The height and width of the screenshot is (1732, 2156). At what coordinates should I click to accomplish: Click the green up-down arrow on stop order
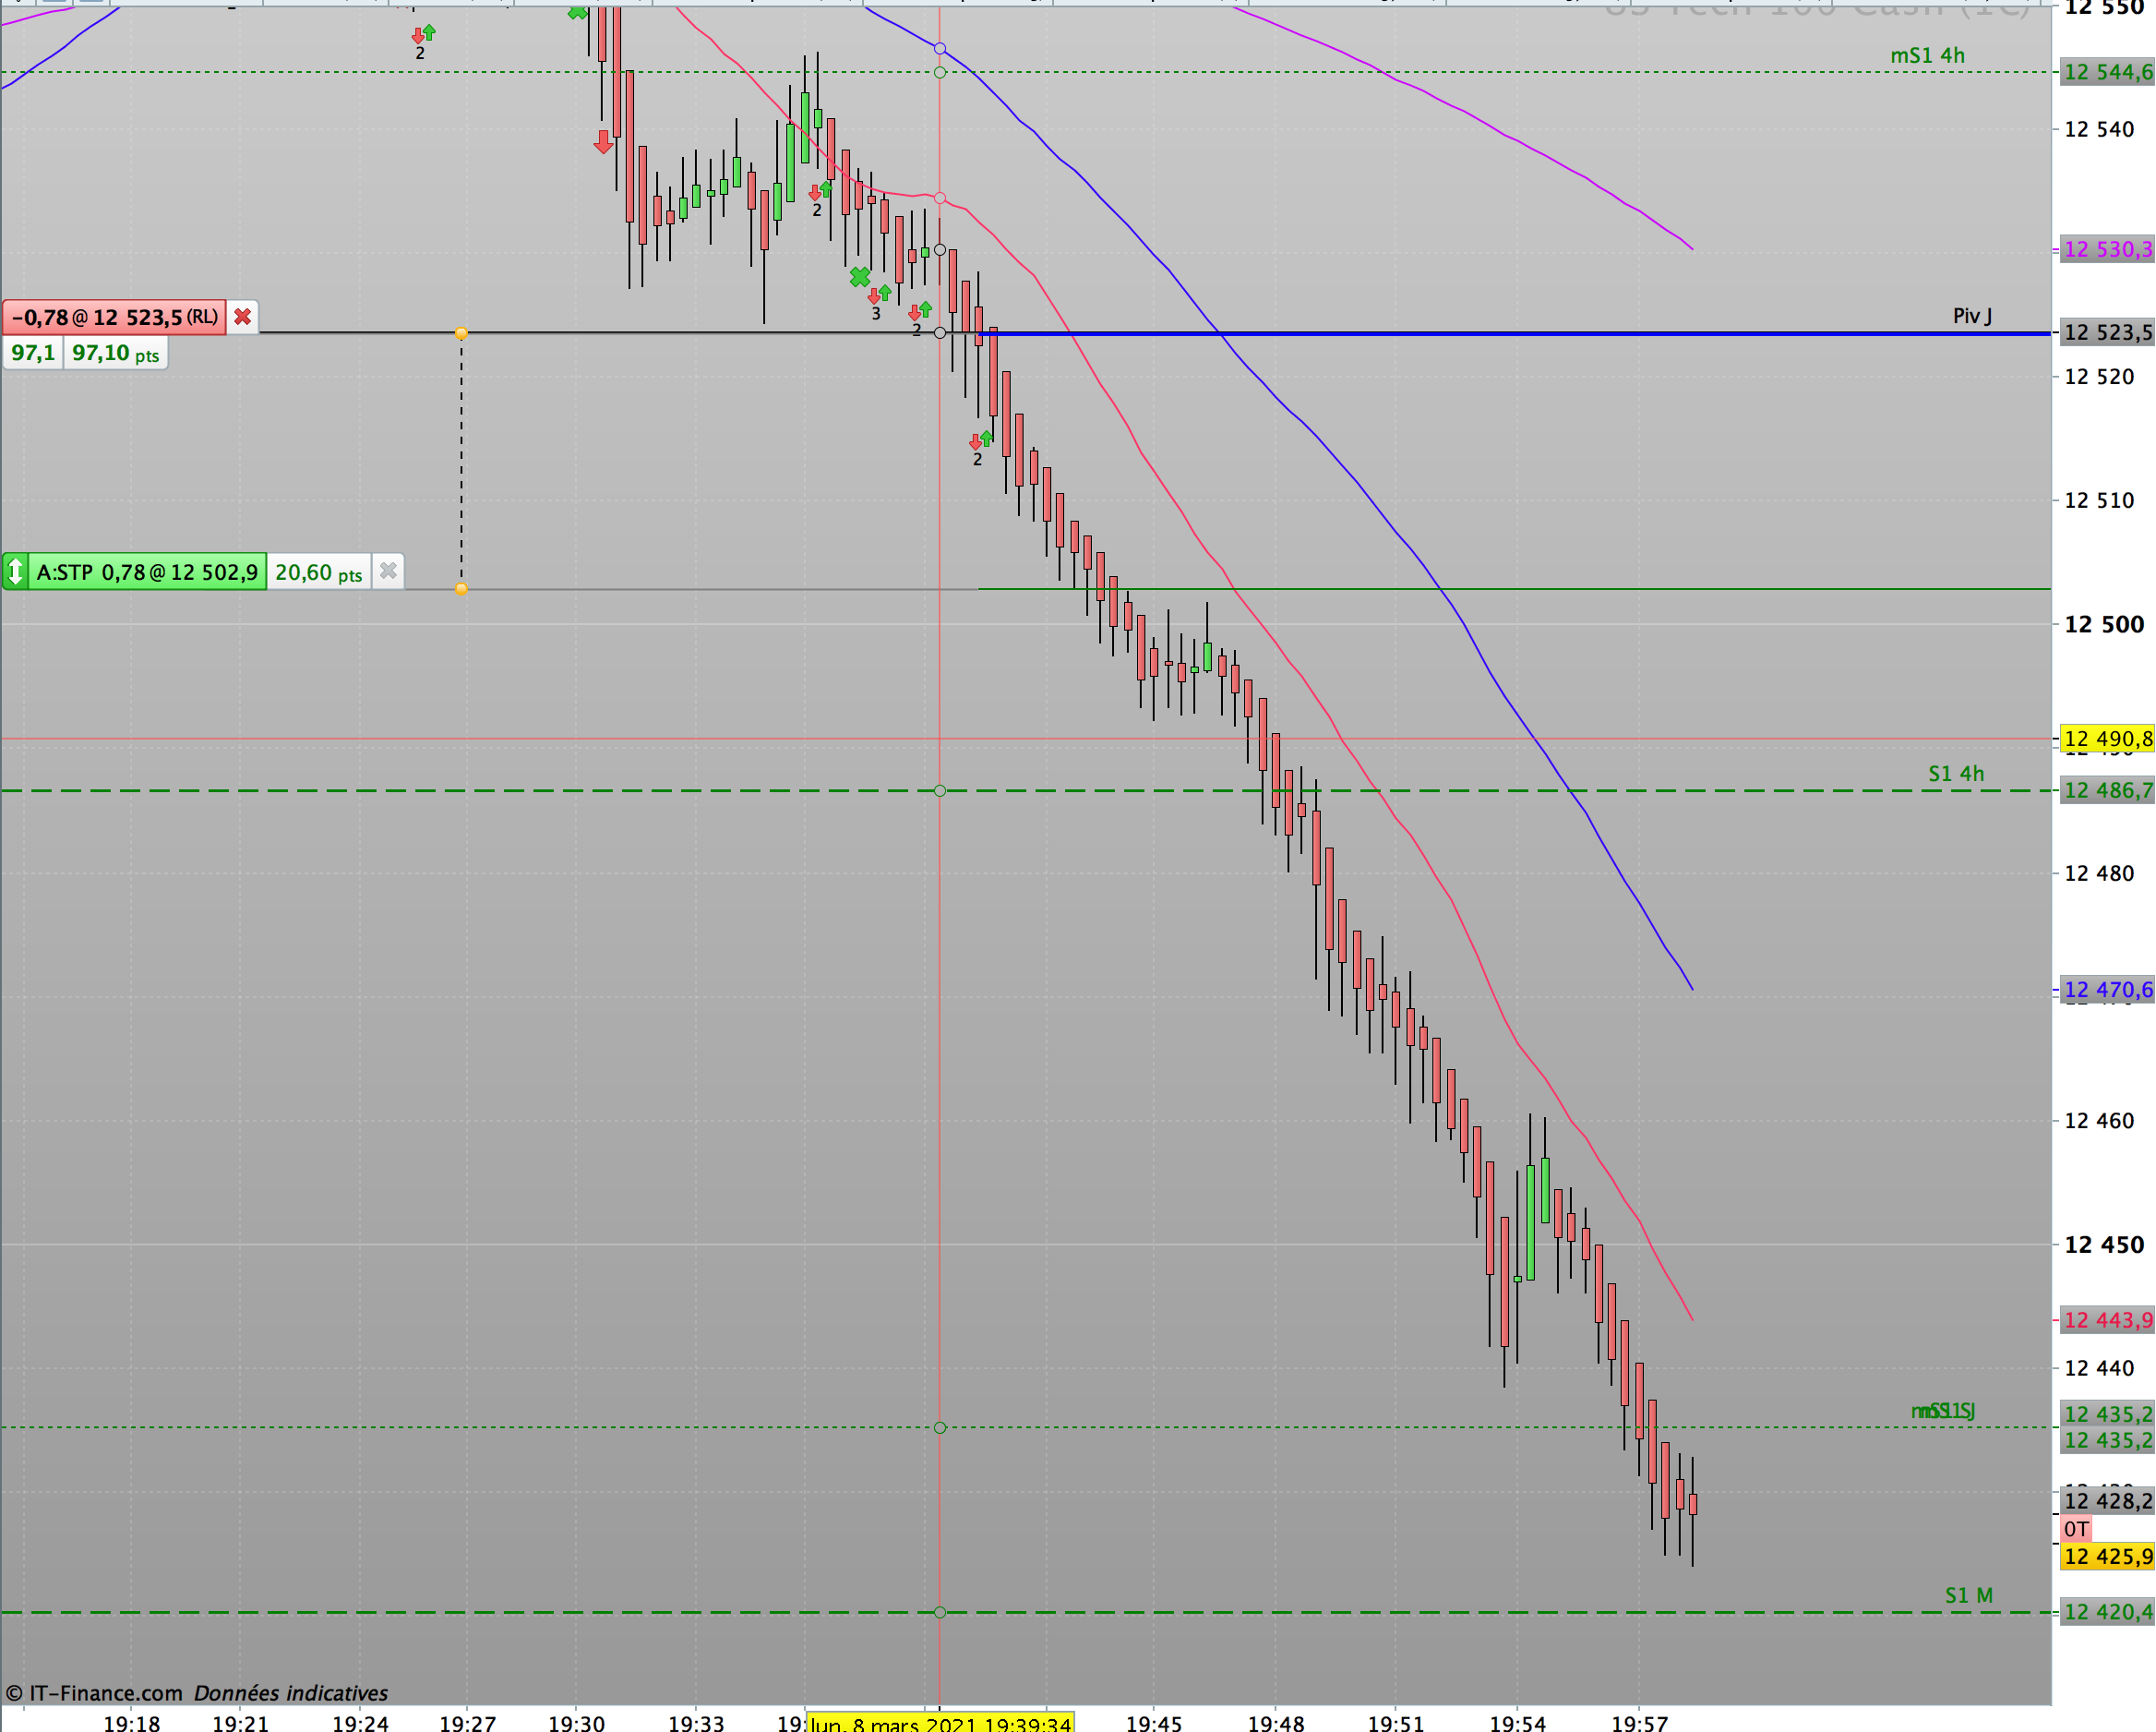pyautogui.click(x=15, y=571)
